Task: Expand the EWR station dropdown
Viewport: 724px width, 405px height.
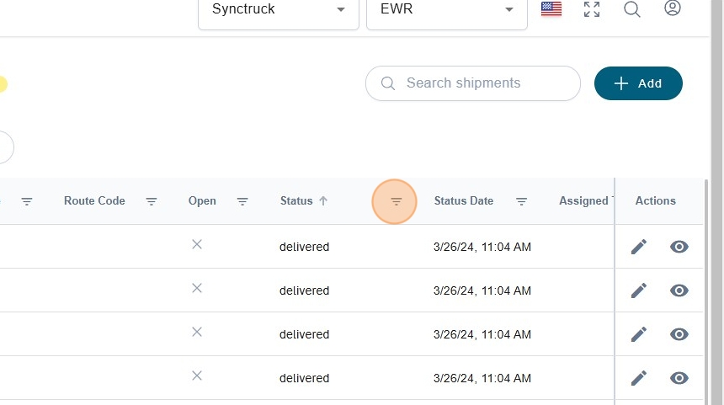Action: [x=446, y=10]
